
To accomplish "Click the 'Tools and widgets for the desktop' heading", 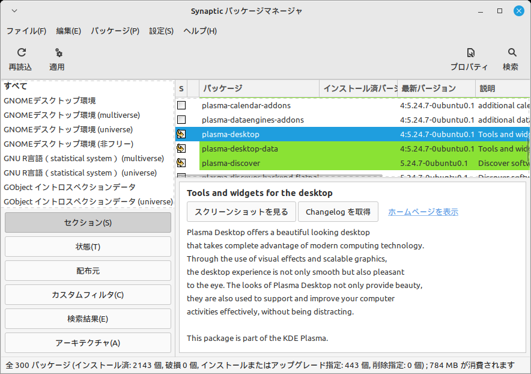I will [x=259, y=193].
